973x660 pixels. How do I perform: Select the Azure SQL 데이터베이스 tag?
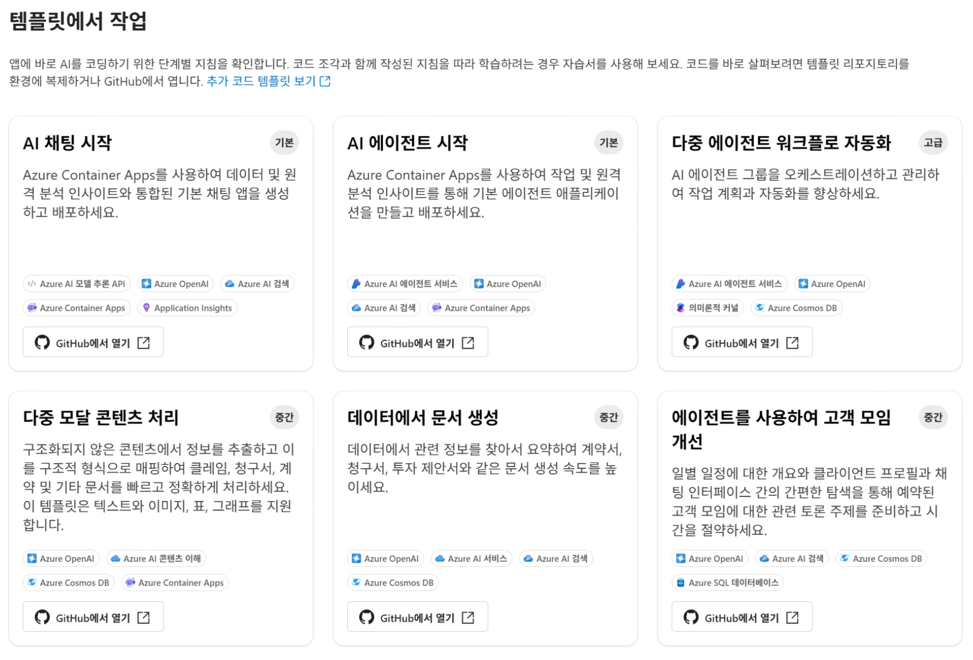pos(728,583)
